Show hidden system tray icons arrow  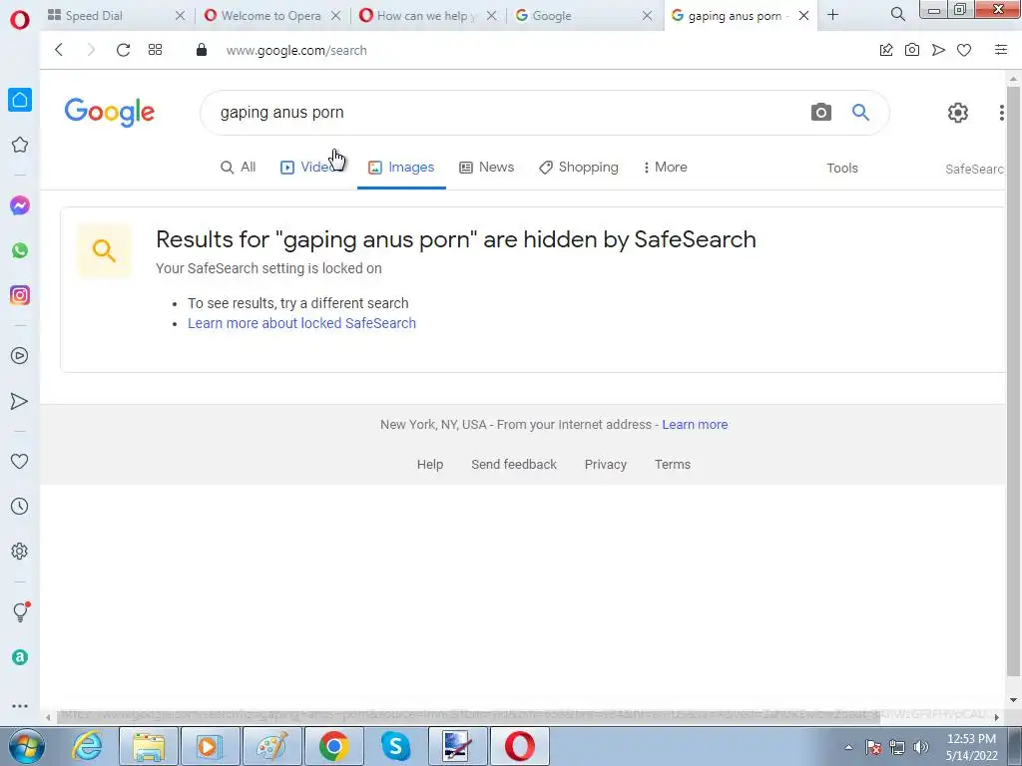(848, 747)
